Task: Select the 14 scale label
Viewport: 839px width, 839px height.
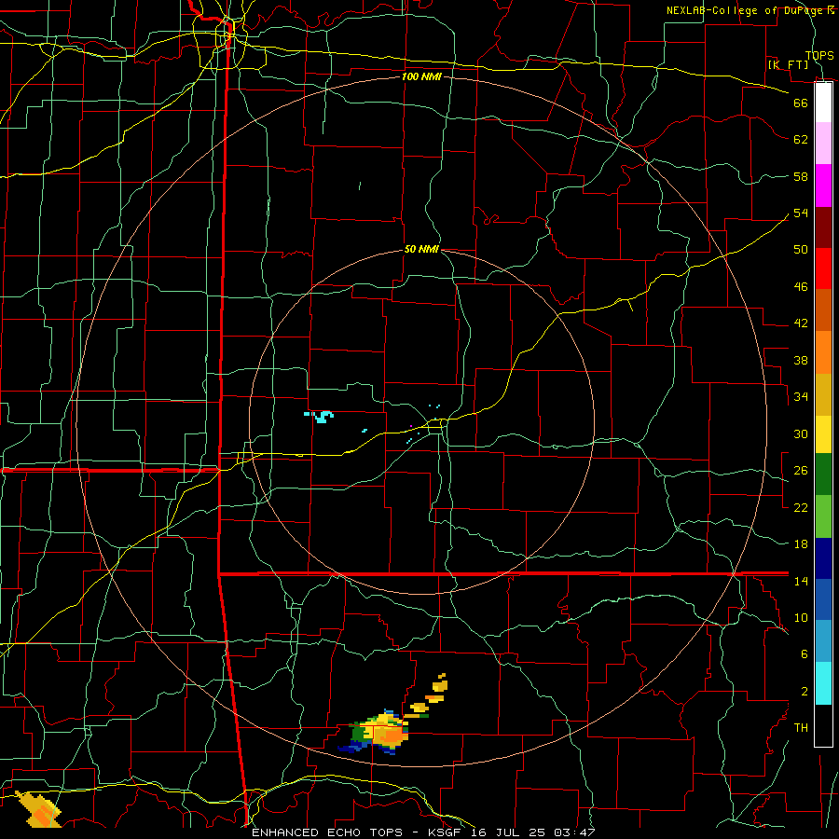Action: [x=801, y=581]
